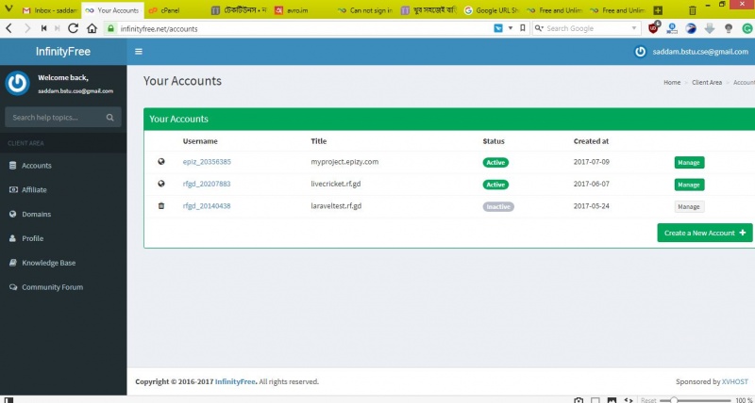The image size is (755, 403).
Task: Click Manage for inactive laraveltest.rf.gd
Action: click(689, 206)
